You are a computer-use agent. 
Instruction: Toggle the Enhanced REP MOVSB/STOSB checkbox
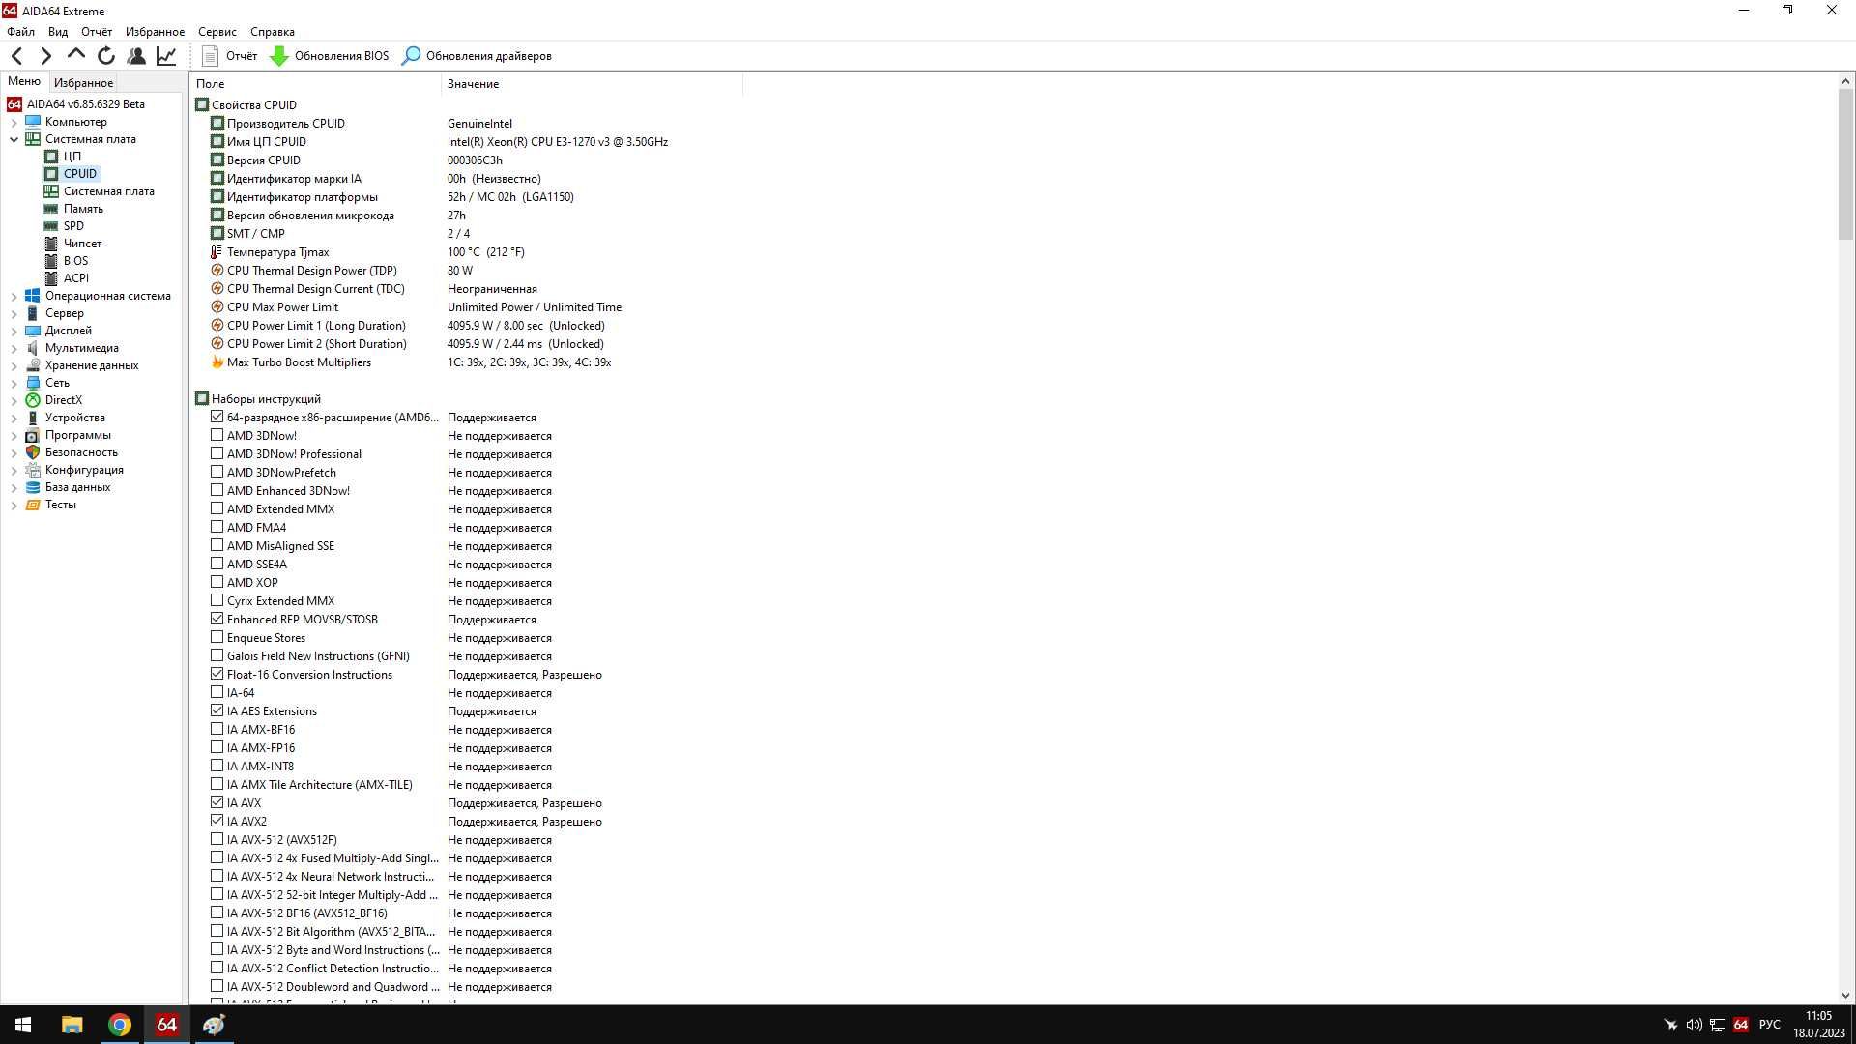click(217, 620)
